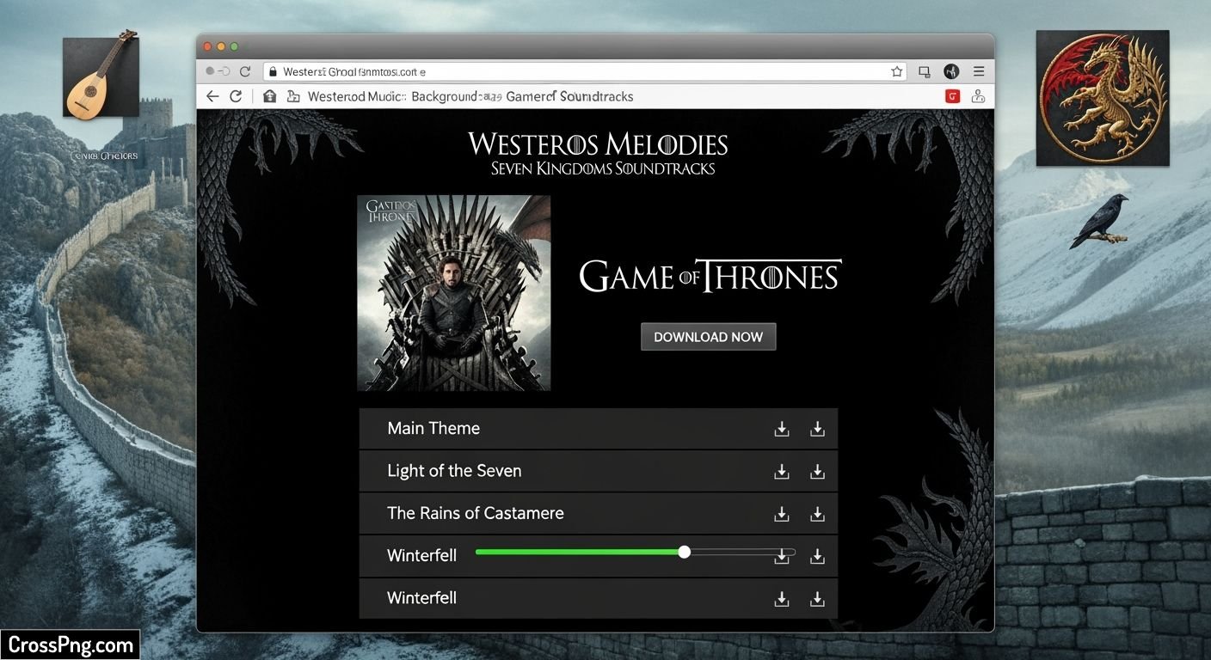This screenshot has height=660, width=1211.
Task: Select the Winterfell title beside the progress bar
Action: [x=422, y=556]
